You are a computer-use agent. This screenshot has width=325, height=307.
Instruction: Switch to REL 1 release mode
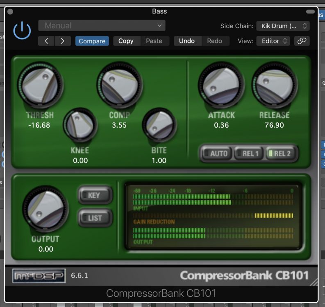click(248, 153)
